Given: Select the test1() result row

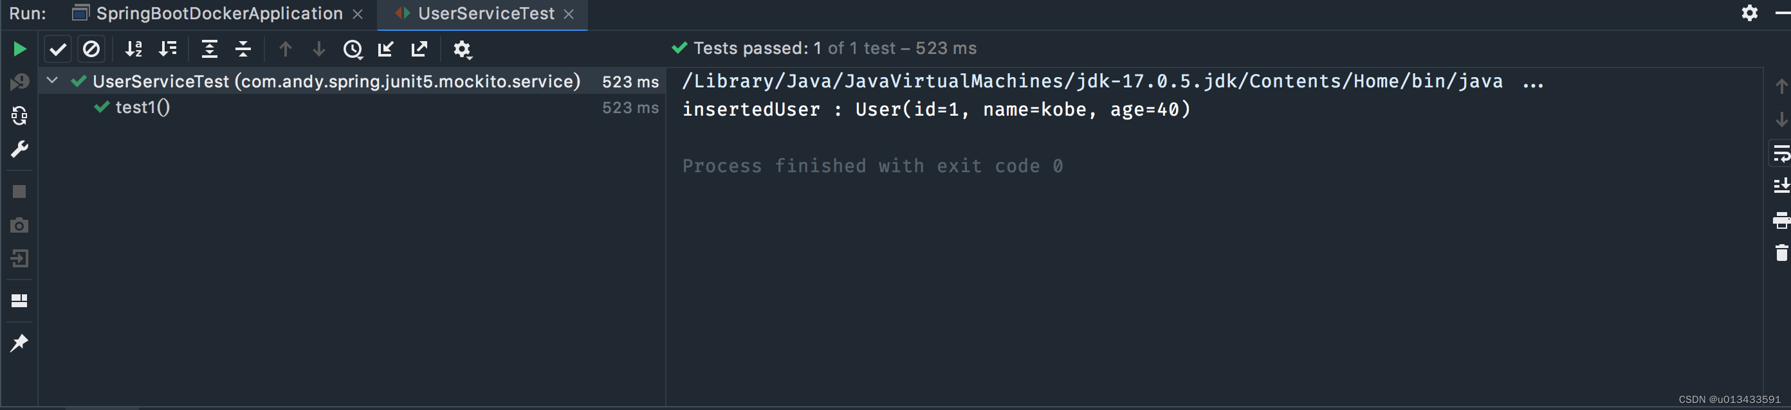Looking at the screenshot, I should tap(352, 108).
